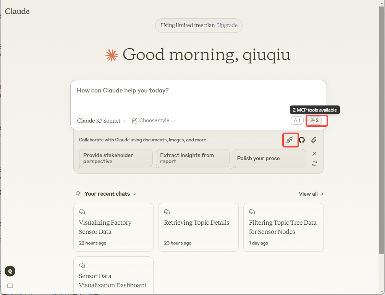
Task: Click the 22 hours ago timestamp
Action: (x=92, y=243)
